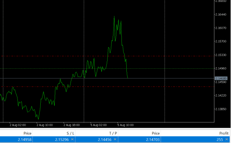Click the current price label 2.14688
The width and height of the screenshot is (231, 143).
pyautogui.click(x=221, y=78)
